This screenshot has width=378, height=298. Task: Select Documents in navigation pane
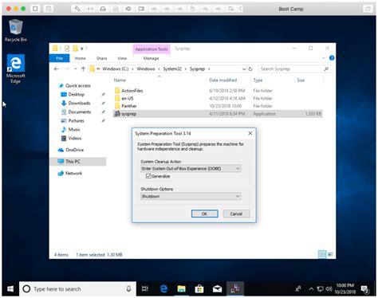[80, 112]
